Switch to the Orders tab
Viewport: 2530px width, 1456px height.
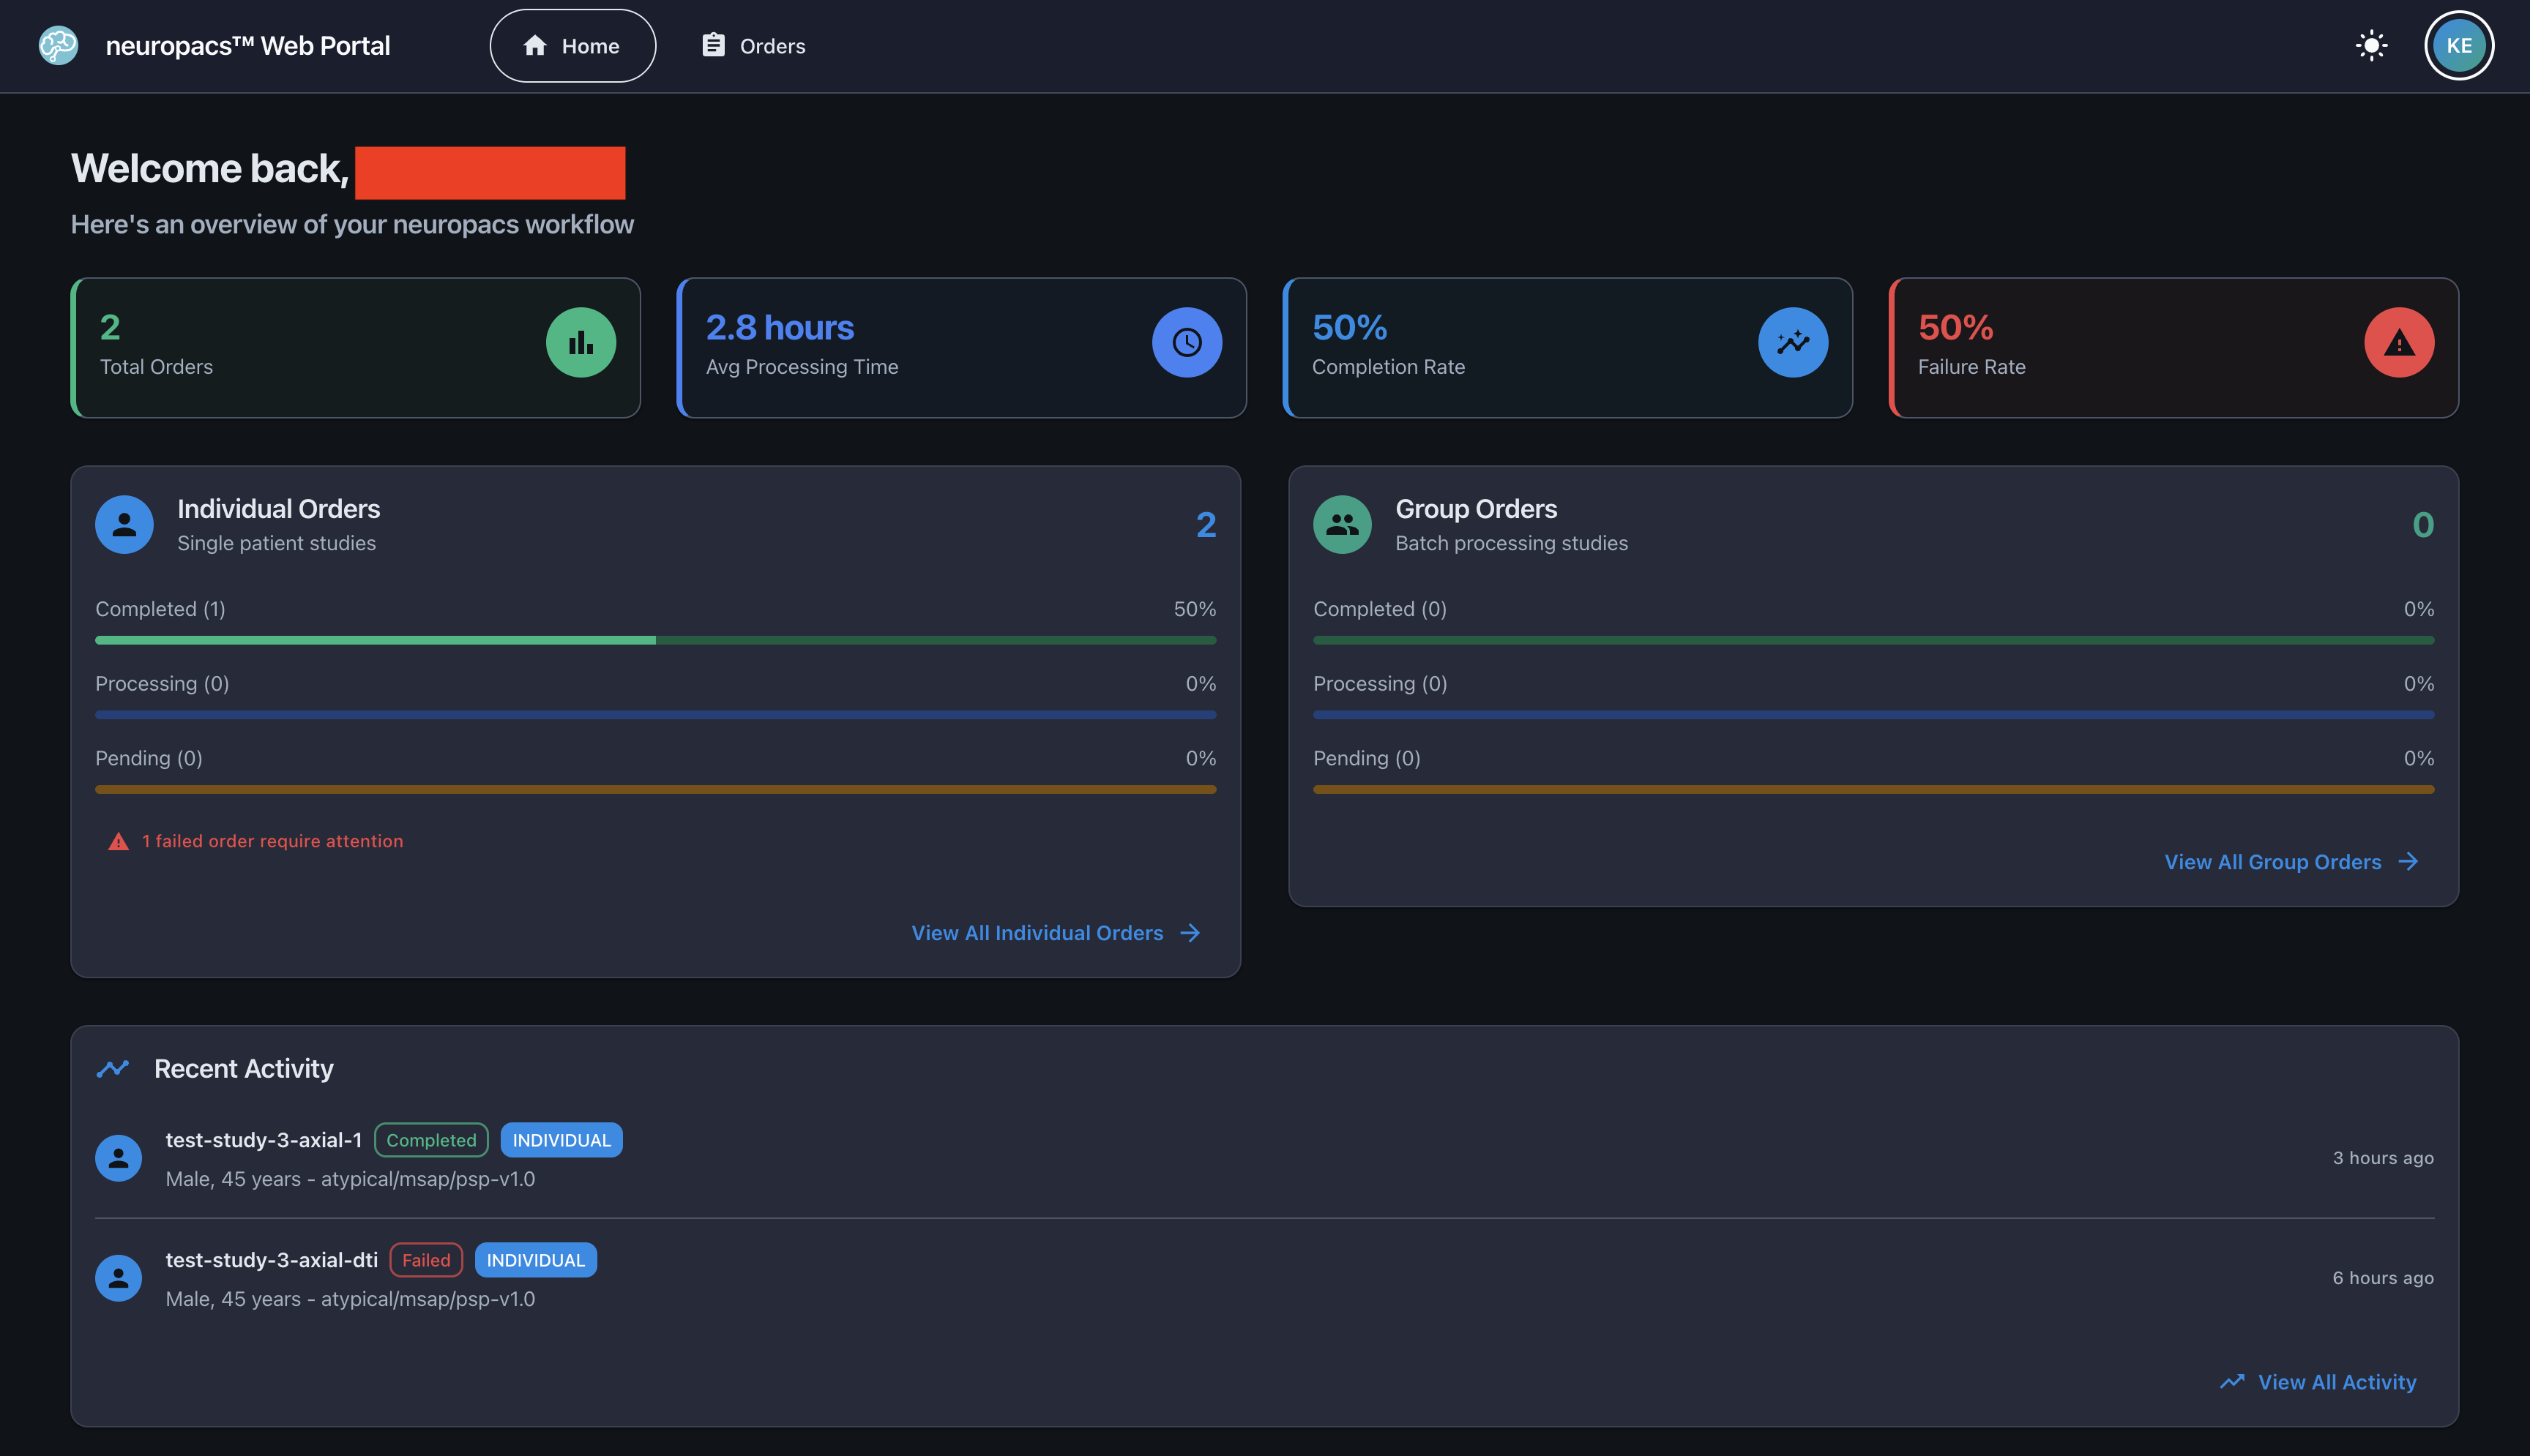(x=753, y=45)
